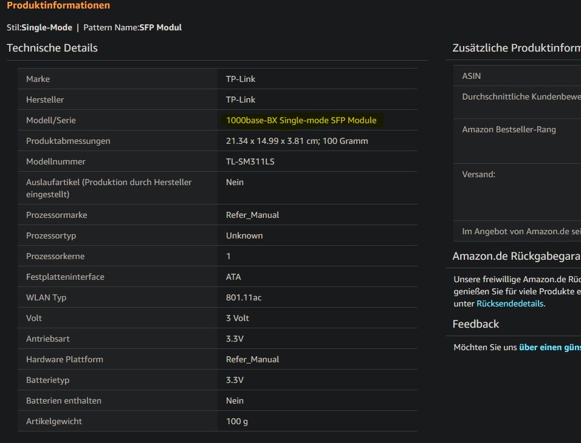
Task: Click the Marke row value TP-Link
Action: pyautogui.click(x=241, y=79)
